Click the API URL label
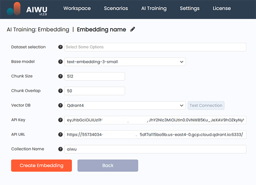This screenshot has width=256, height=185. tap(18, 135)
